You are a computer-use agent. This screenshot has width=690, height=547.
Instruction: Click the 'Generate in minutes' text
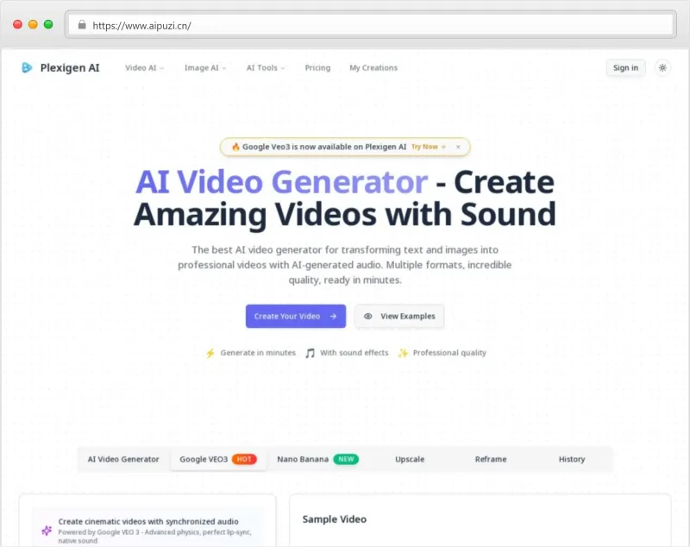tap(258, 353)
